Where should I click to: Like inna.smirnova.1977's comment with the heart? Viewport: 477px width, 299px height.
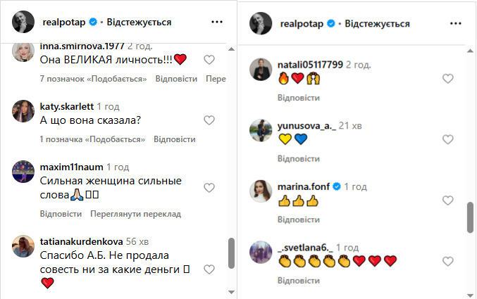pyautogui.click(x=209, y=60)
